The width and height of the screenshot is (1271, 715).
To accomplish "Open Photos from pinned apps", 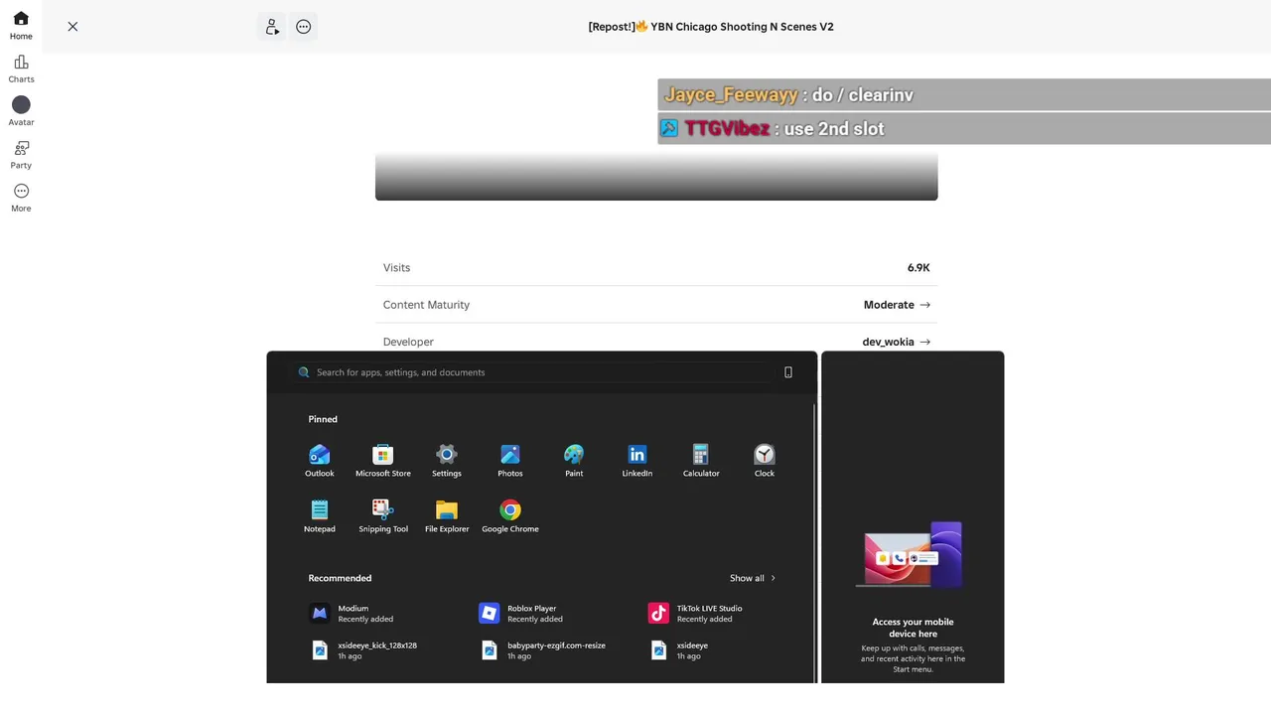I will [510, 461].
